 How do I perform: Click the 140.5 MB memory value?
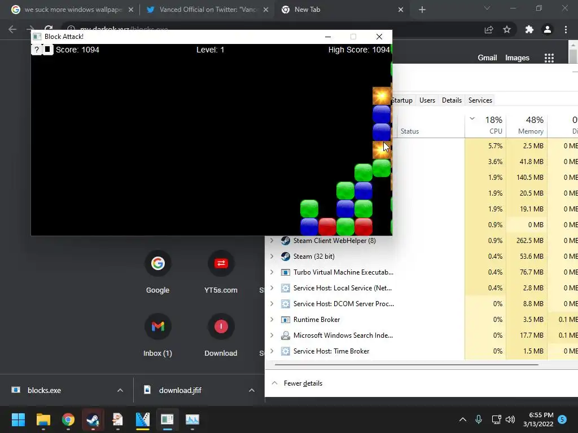click(529, 178)
